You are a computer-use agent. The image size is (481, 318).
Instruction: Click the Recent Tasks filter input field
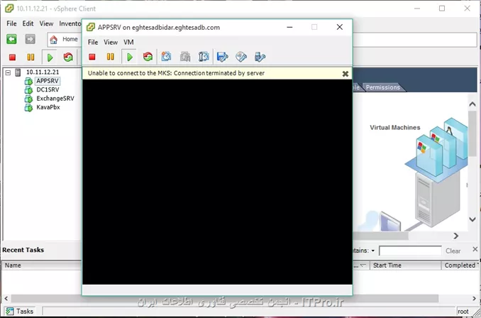point(411,251)
